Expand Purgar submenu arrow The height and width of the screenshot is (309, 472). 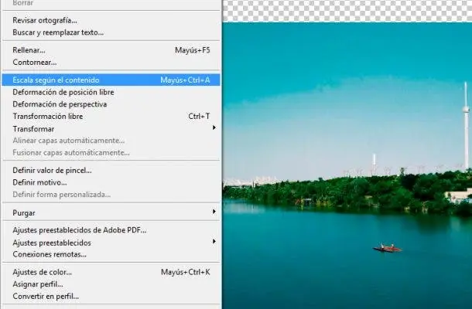click(214, 212)
